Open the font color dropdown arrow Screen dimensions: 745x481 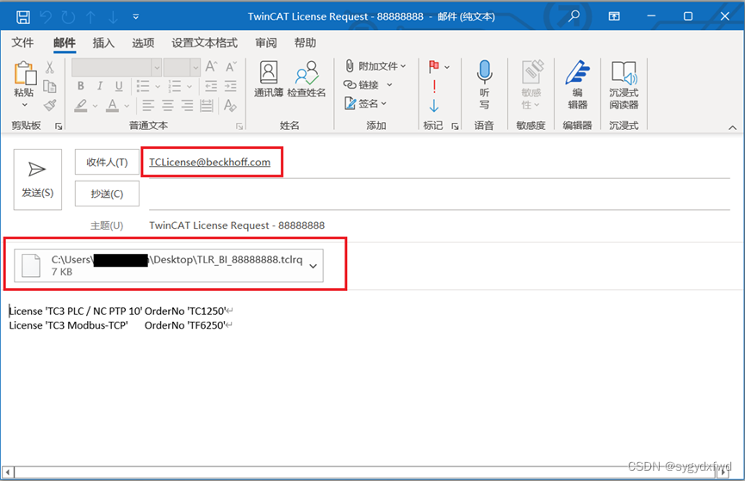(127, 106)
